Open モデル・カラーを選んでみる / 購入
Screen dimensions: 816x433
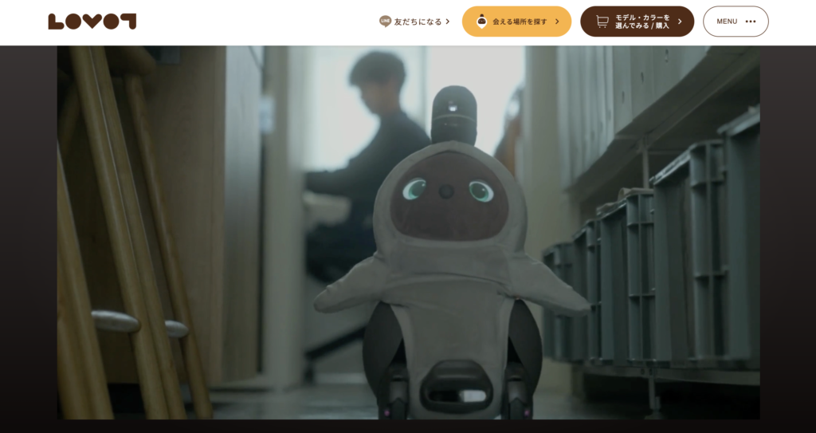tap(641, 22)
